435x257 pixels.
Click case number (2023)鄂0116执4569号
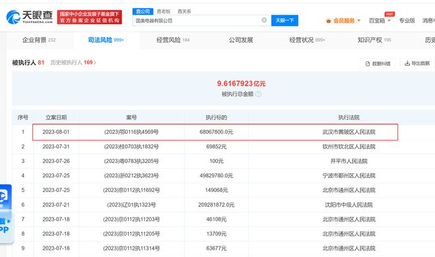(131, 132)
